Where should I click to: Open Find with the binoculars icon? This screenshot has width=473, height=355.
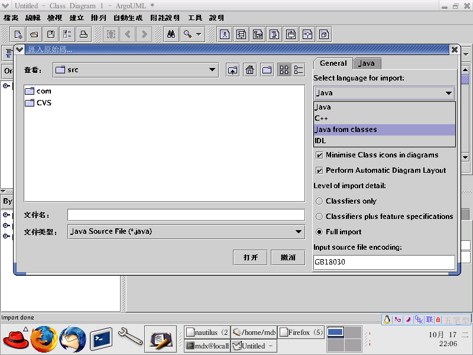tap(171, 34)
